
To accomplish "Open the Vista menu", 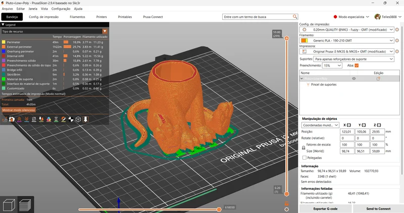I will tap(44, 9).
